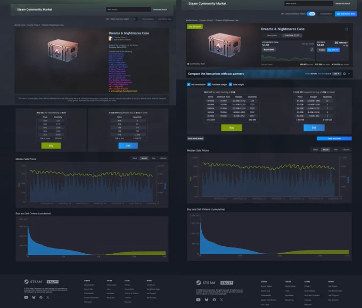This screenshot has width=362, height=308.
Task: Open partner comparison settings gear
Action: [x=344, y=74]
